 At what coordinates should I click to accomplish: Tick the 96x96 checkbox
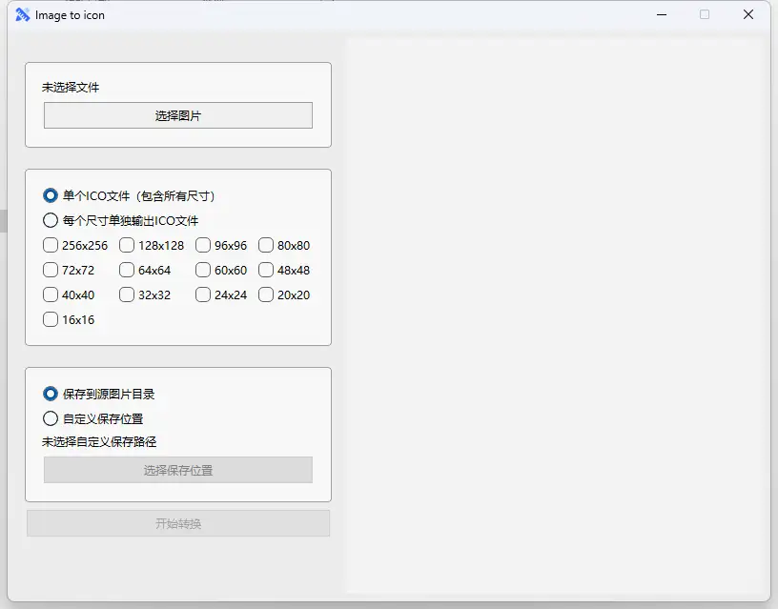203,245
